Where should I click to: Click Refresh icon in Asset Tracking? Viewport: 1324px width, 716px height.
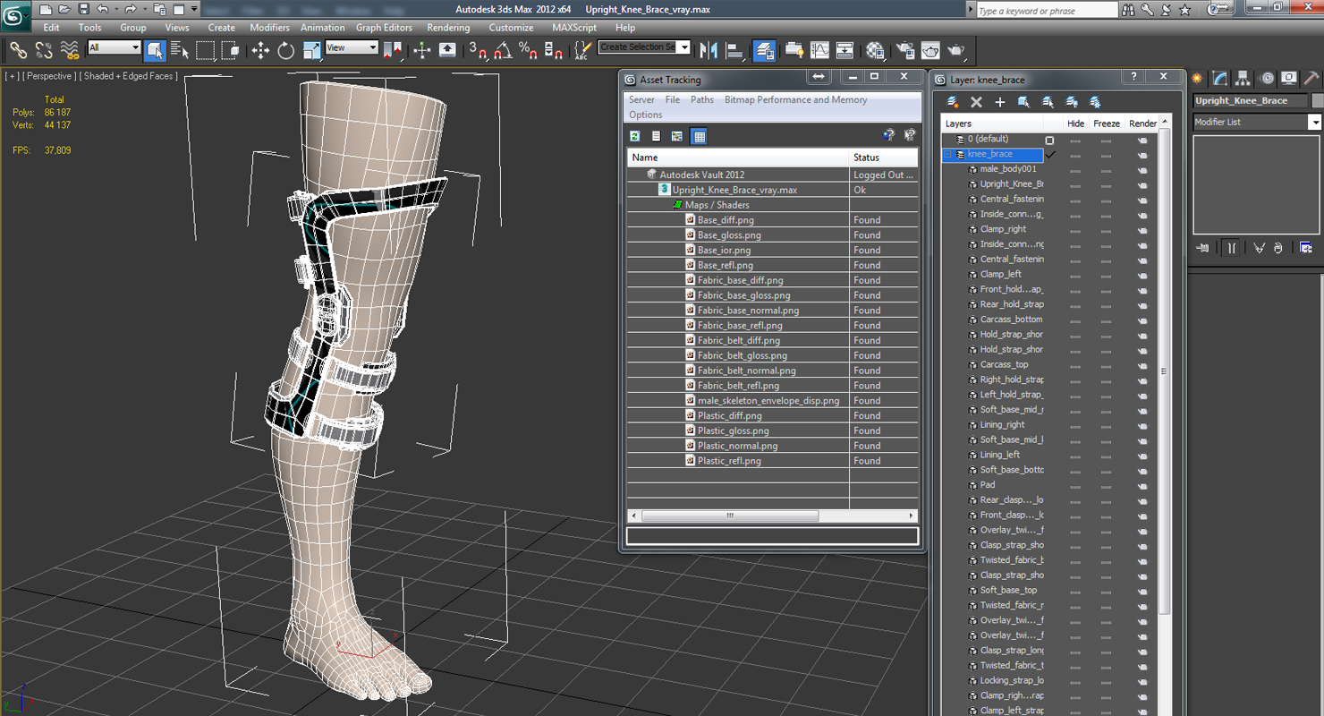pyautogui.click(x=634, y=136)
